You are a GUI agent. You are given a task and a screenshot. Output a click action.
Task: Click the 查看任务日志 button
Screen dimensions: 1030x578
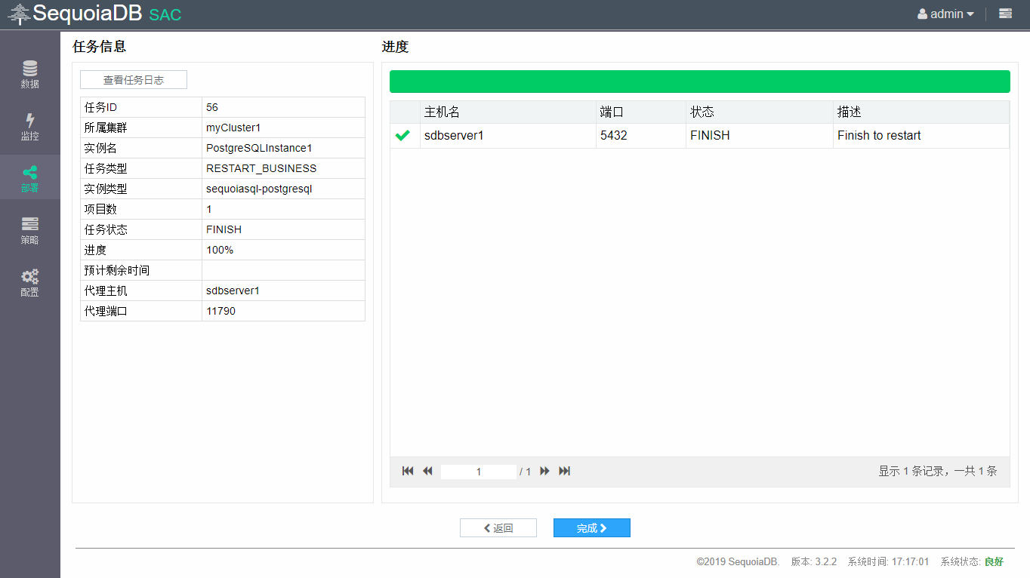(133, 79)
